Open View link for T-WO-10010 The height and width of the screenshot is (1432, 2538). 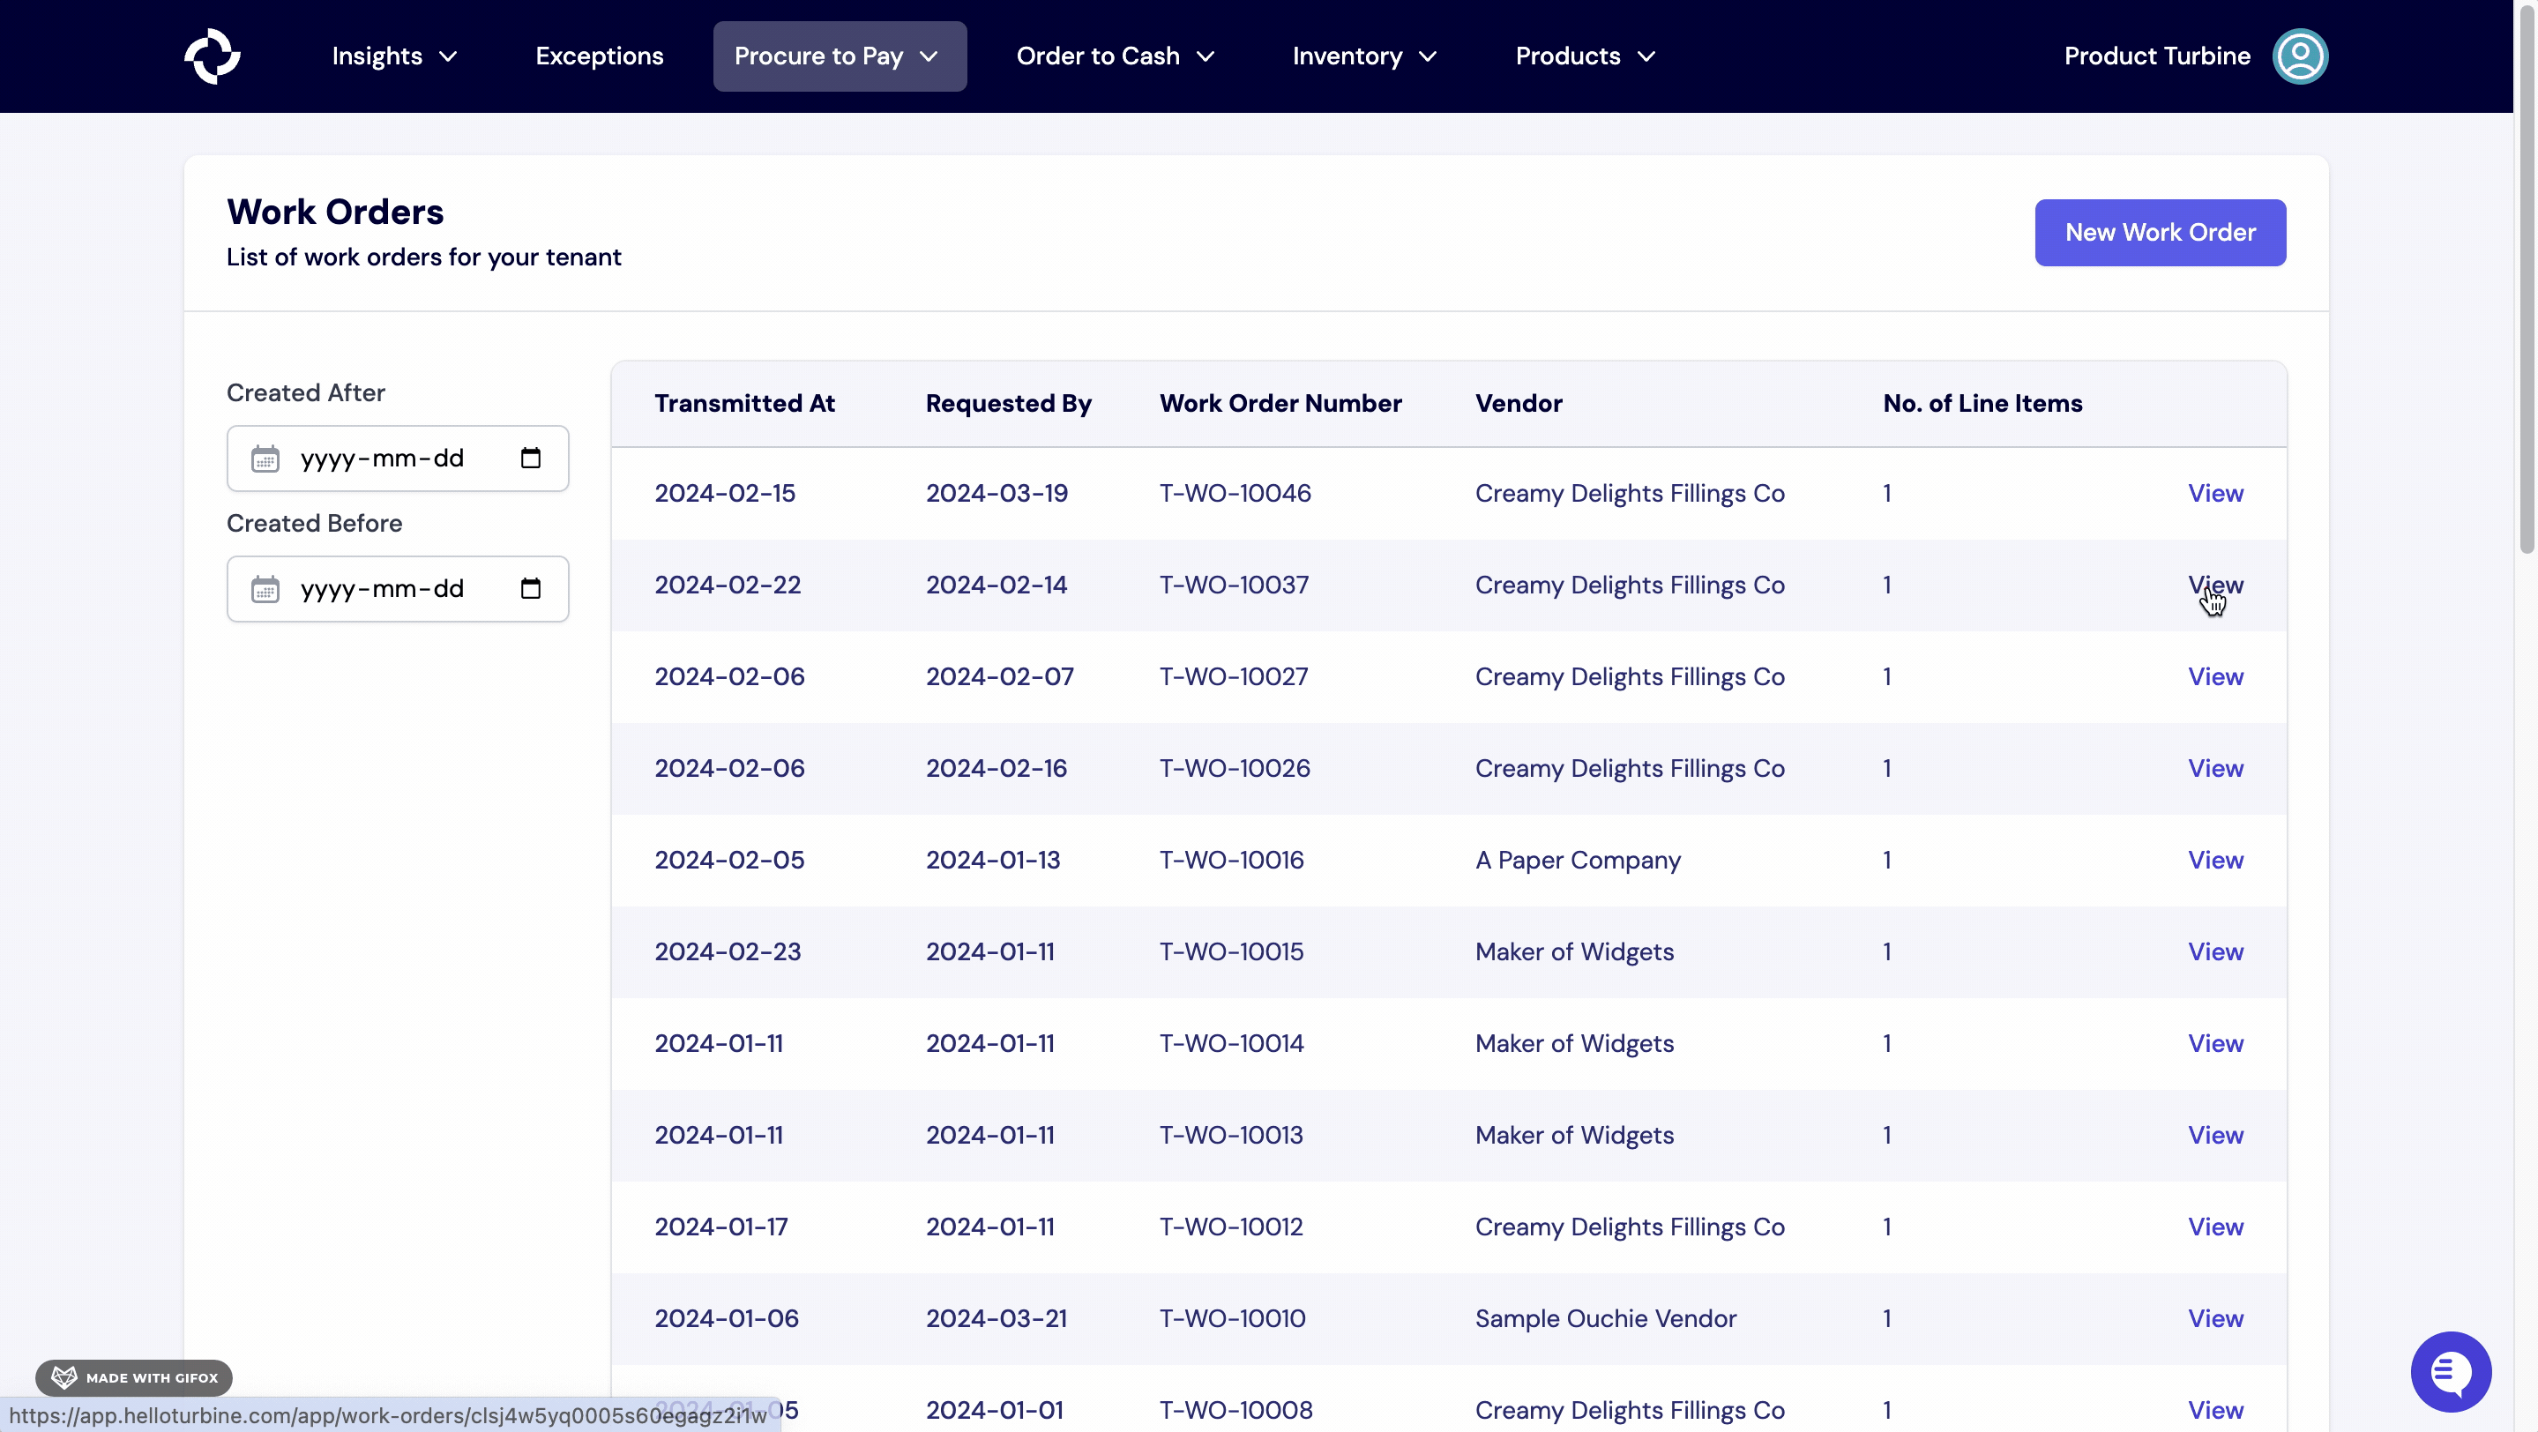coord(2215,1319)
